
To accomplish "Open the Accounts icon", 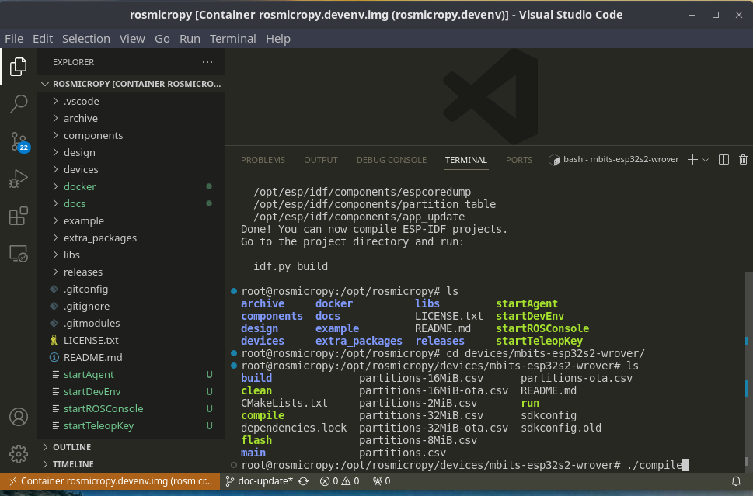I will point(18,417).
